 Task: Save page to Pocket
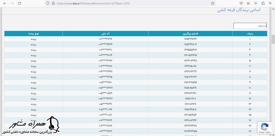pos(241,3)
